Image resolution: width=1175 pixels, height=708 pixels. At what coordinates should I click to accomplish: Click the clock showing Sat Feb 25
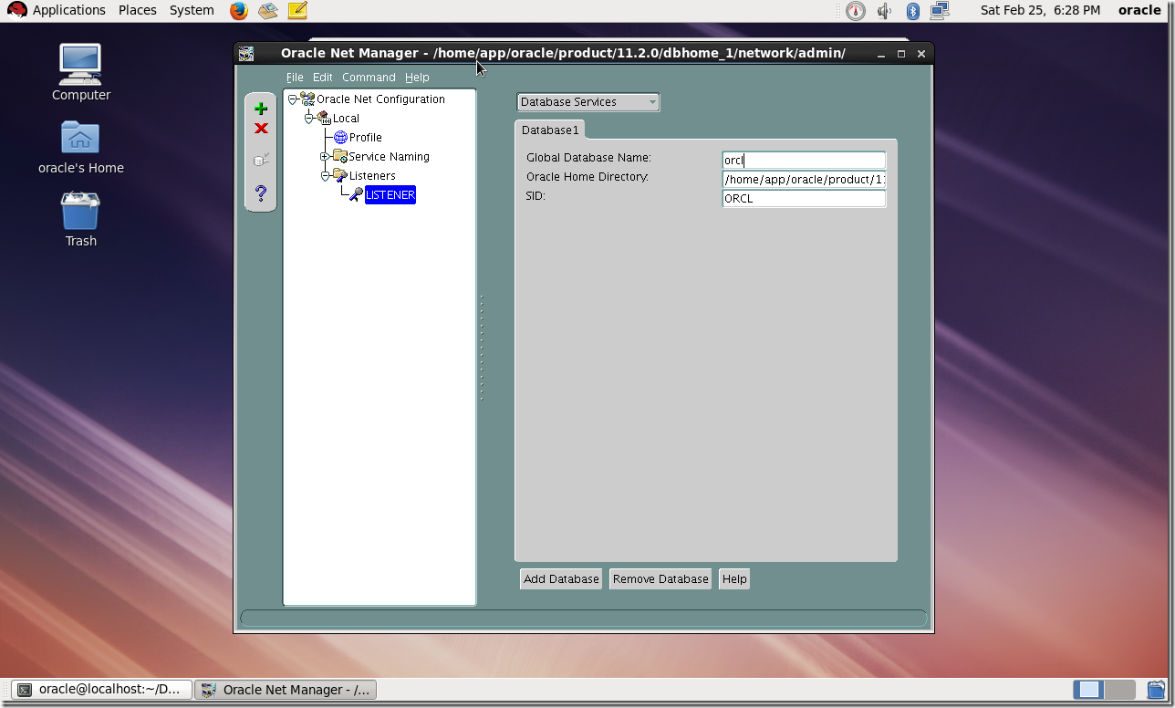[x=1040, y=10]
